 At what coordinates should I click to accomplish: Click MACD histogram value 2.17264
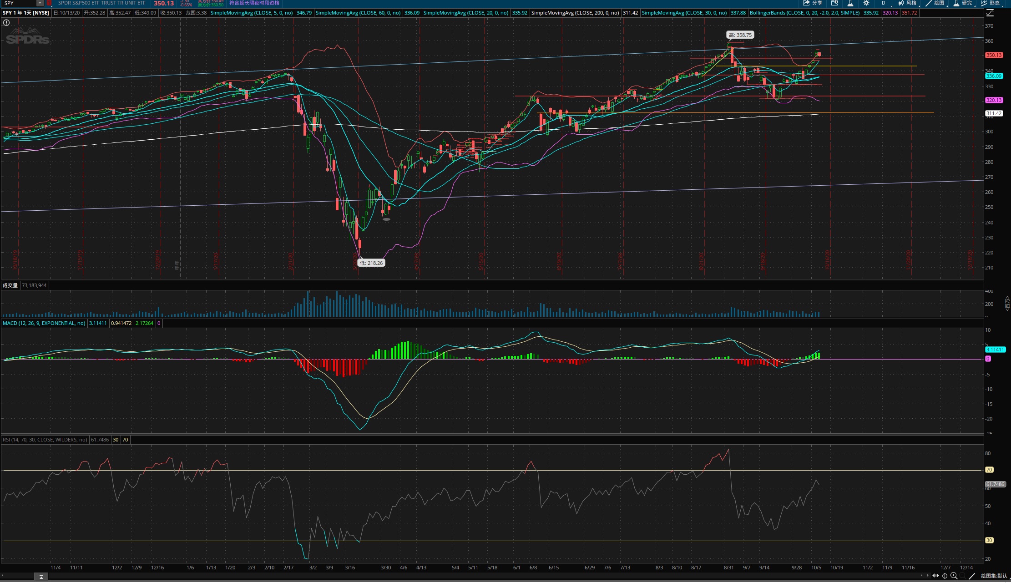point(144,323)
